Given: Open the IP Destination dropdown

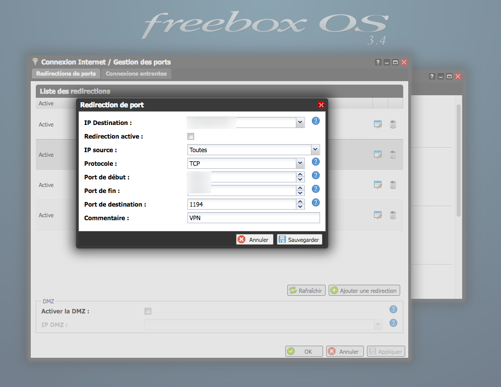Looking at the screenshot, I should pos(300,122).
